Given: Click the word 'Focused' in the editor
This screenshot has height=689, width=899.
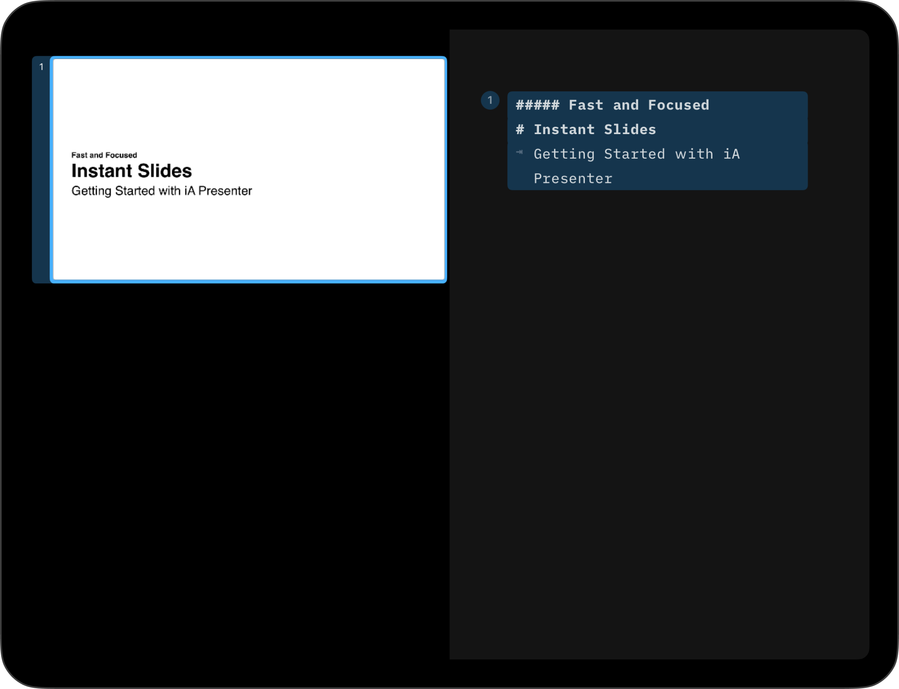Looking at the screenshot, I should coord(678,105).
